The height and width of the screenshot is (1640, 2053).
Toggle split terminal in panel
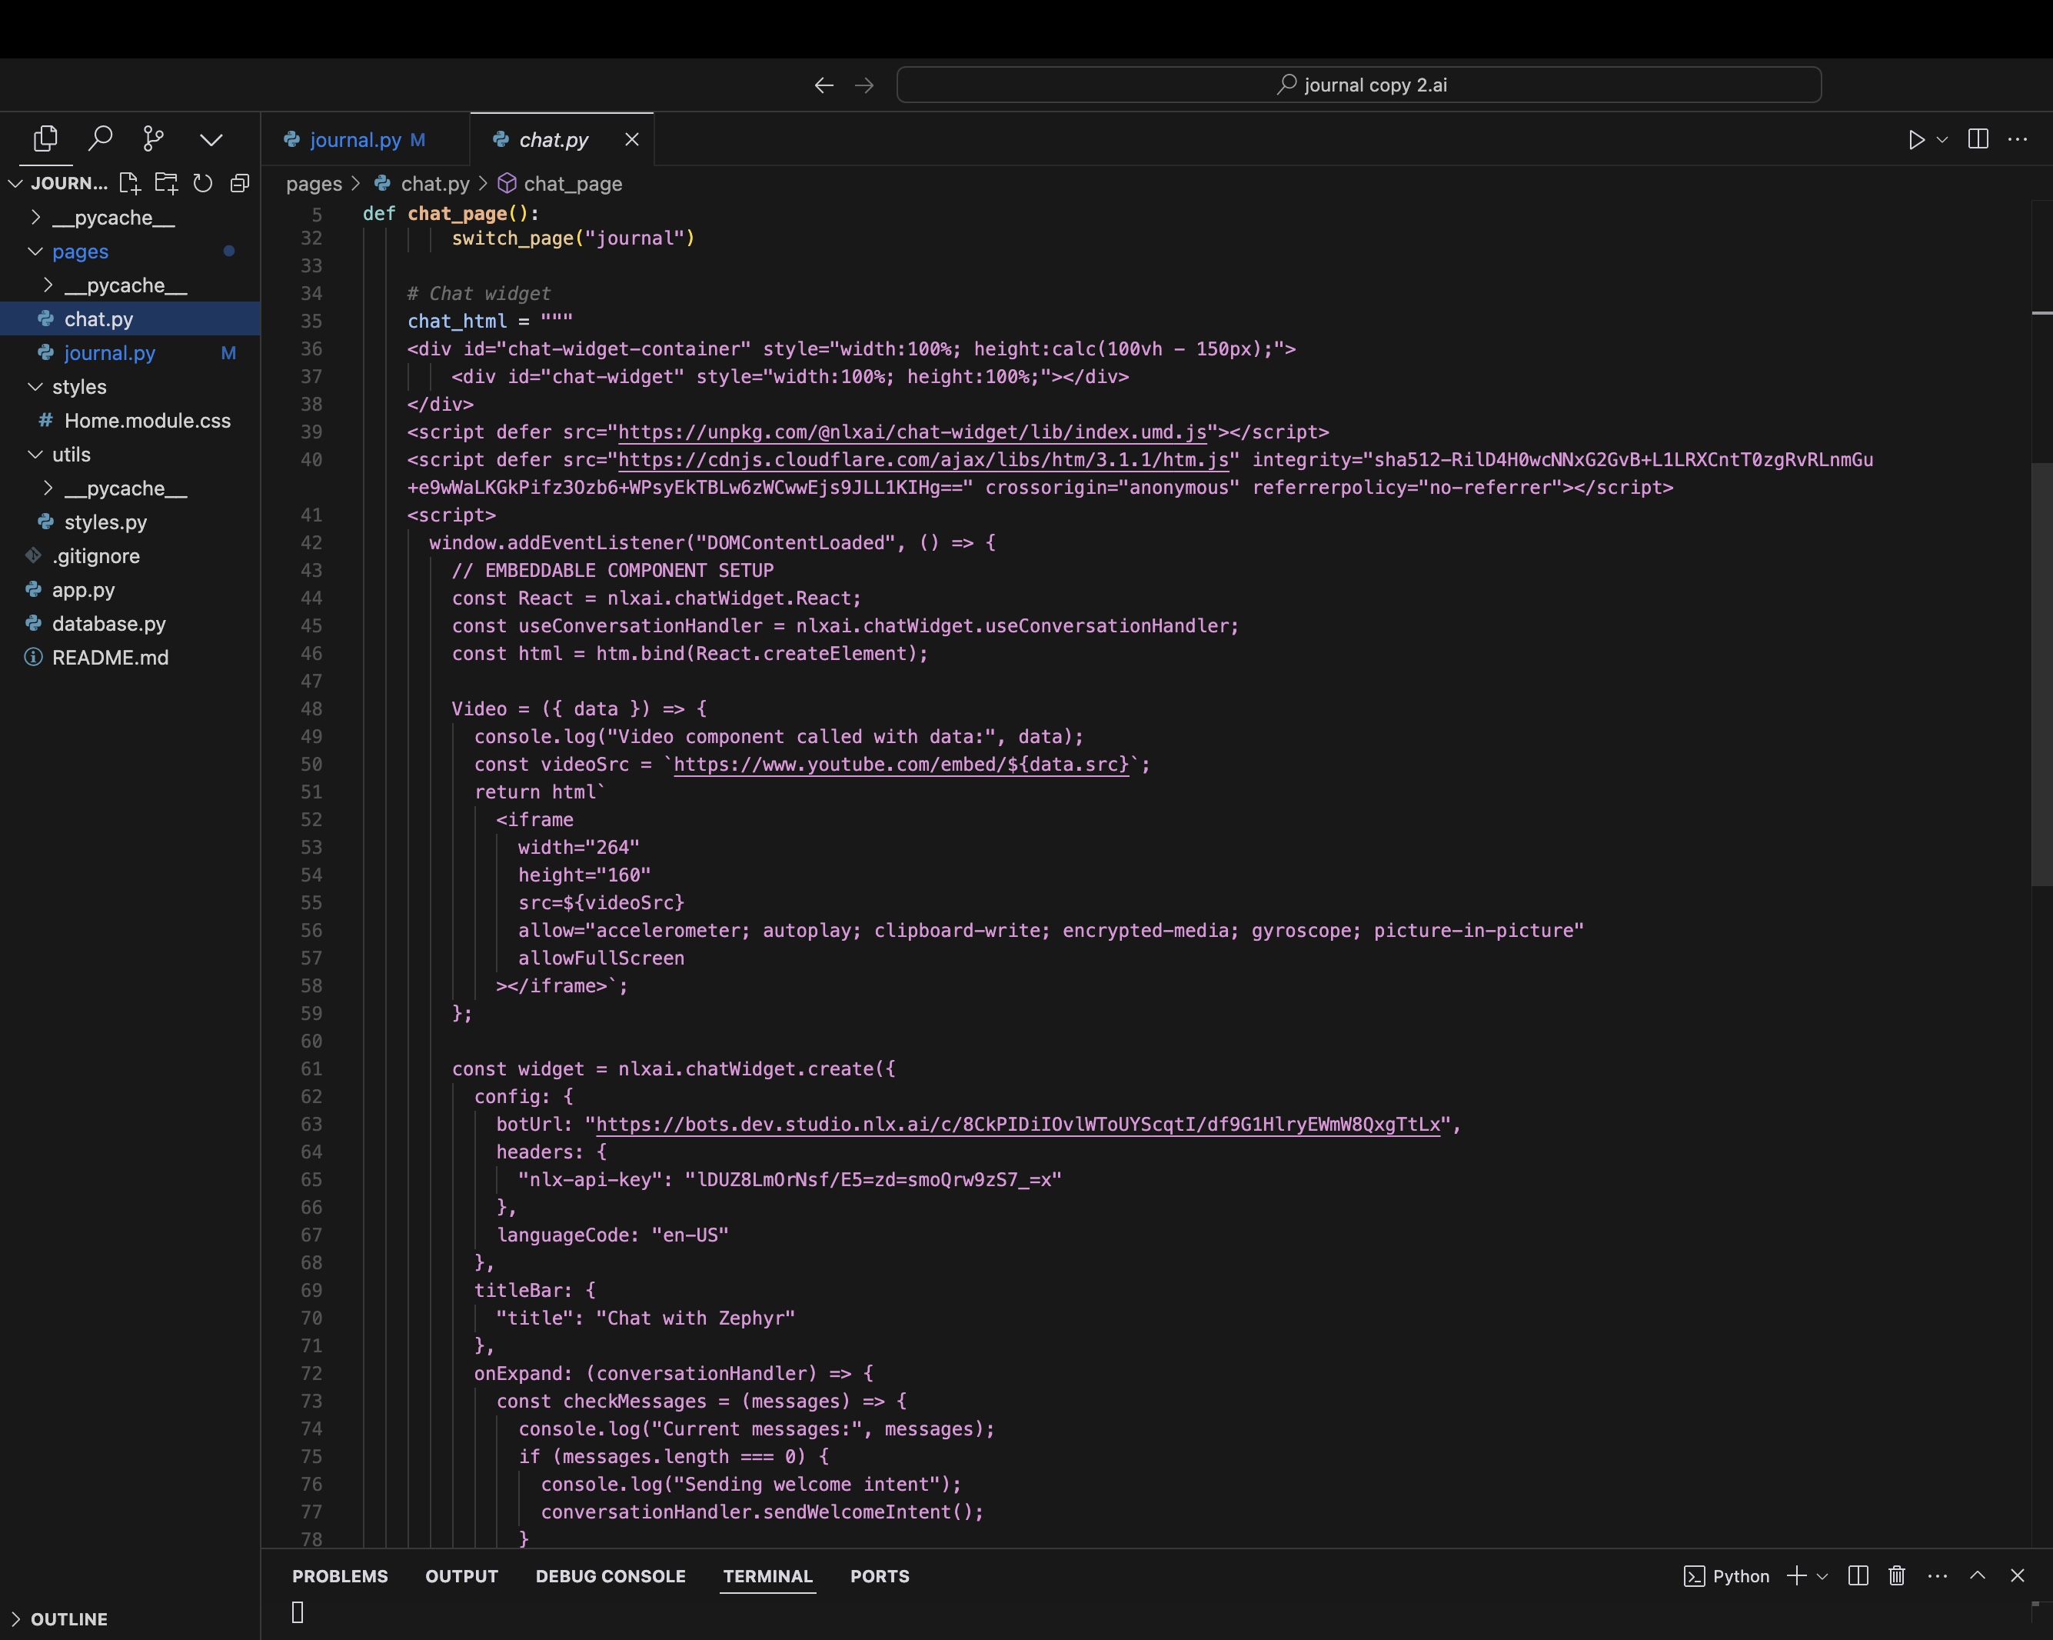click(x=1858, y=1576)
